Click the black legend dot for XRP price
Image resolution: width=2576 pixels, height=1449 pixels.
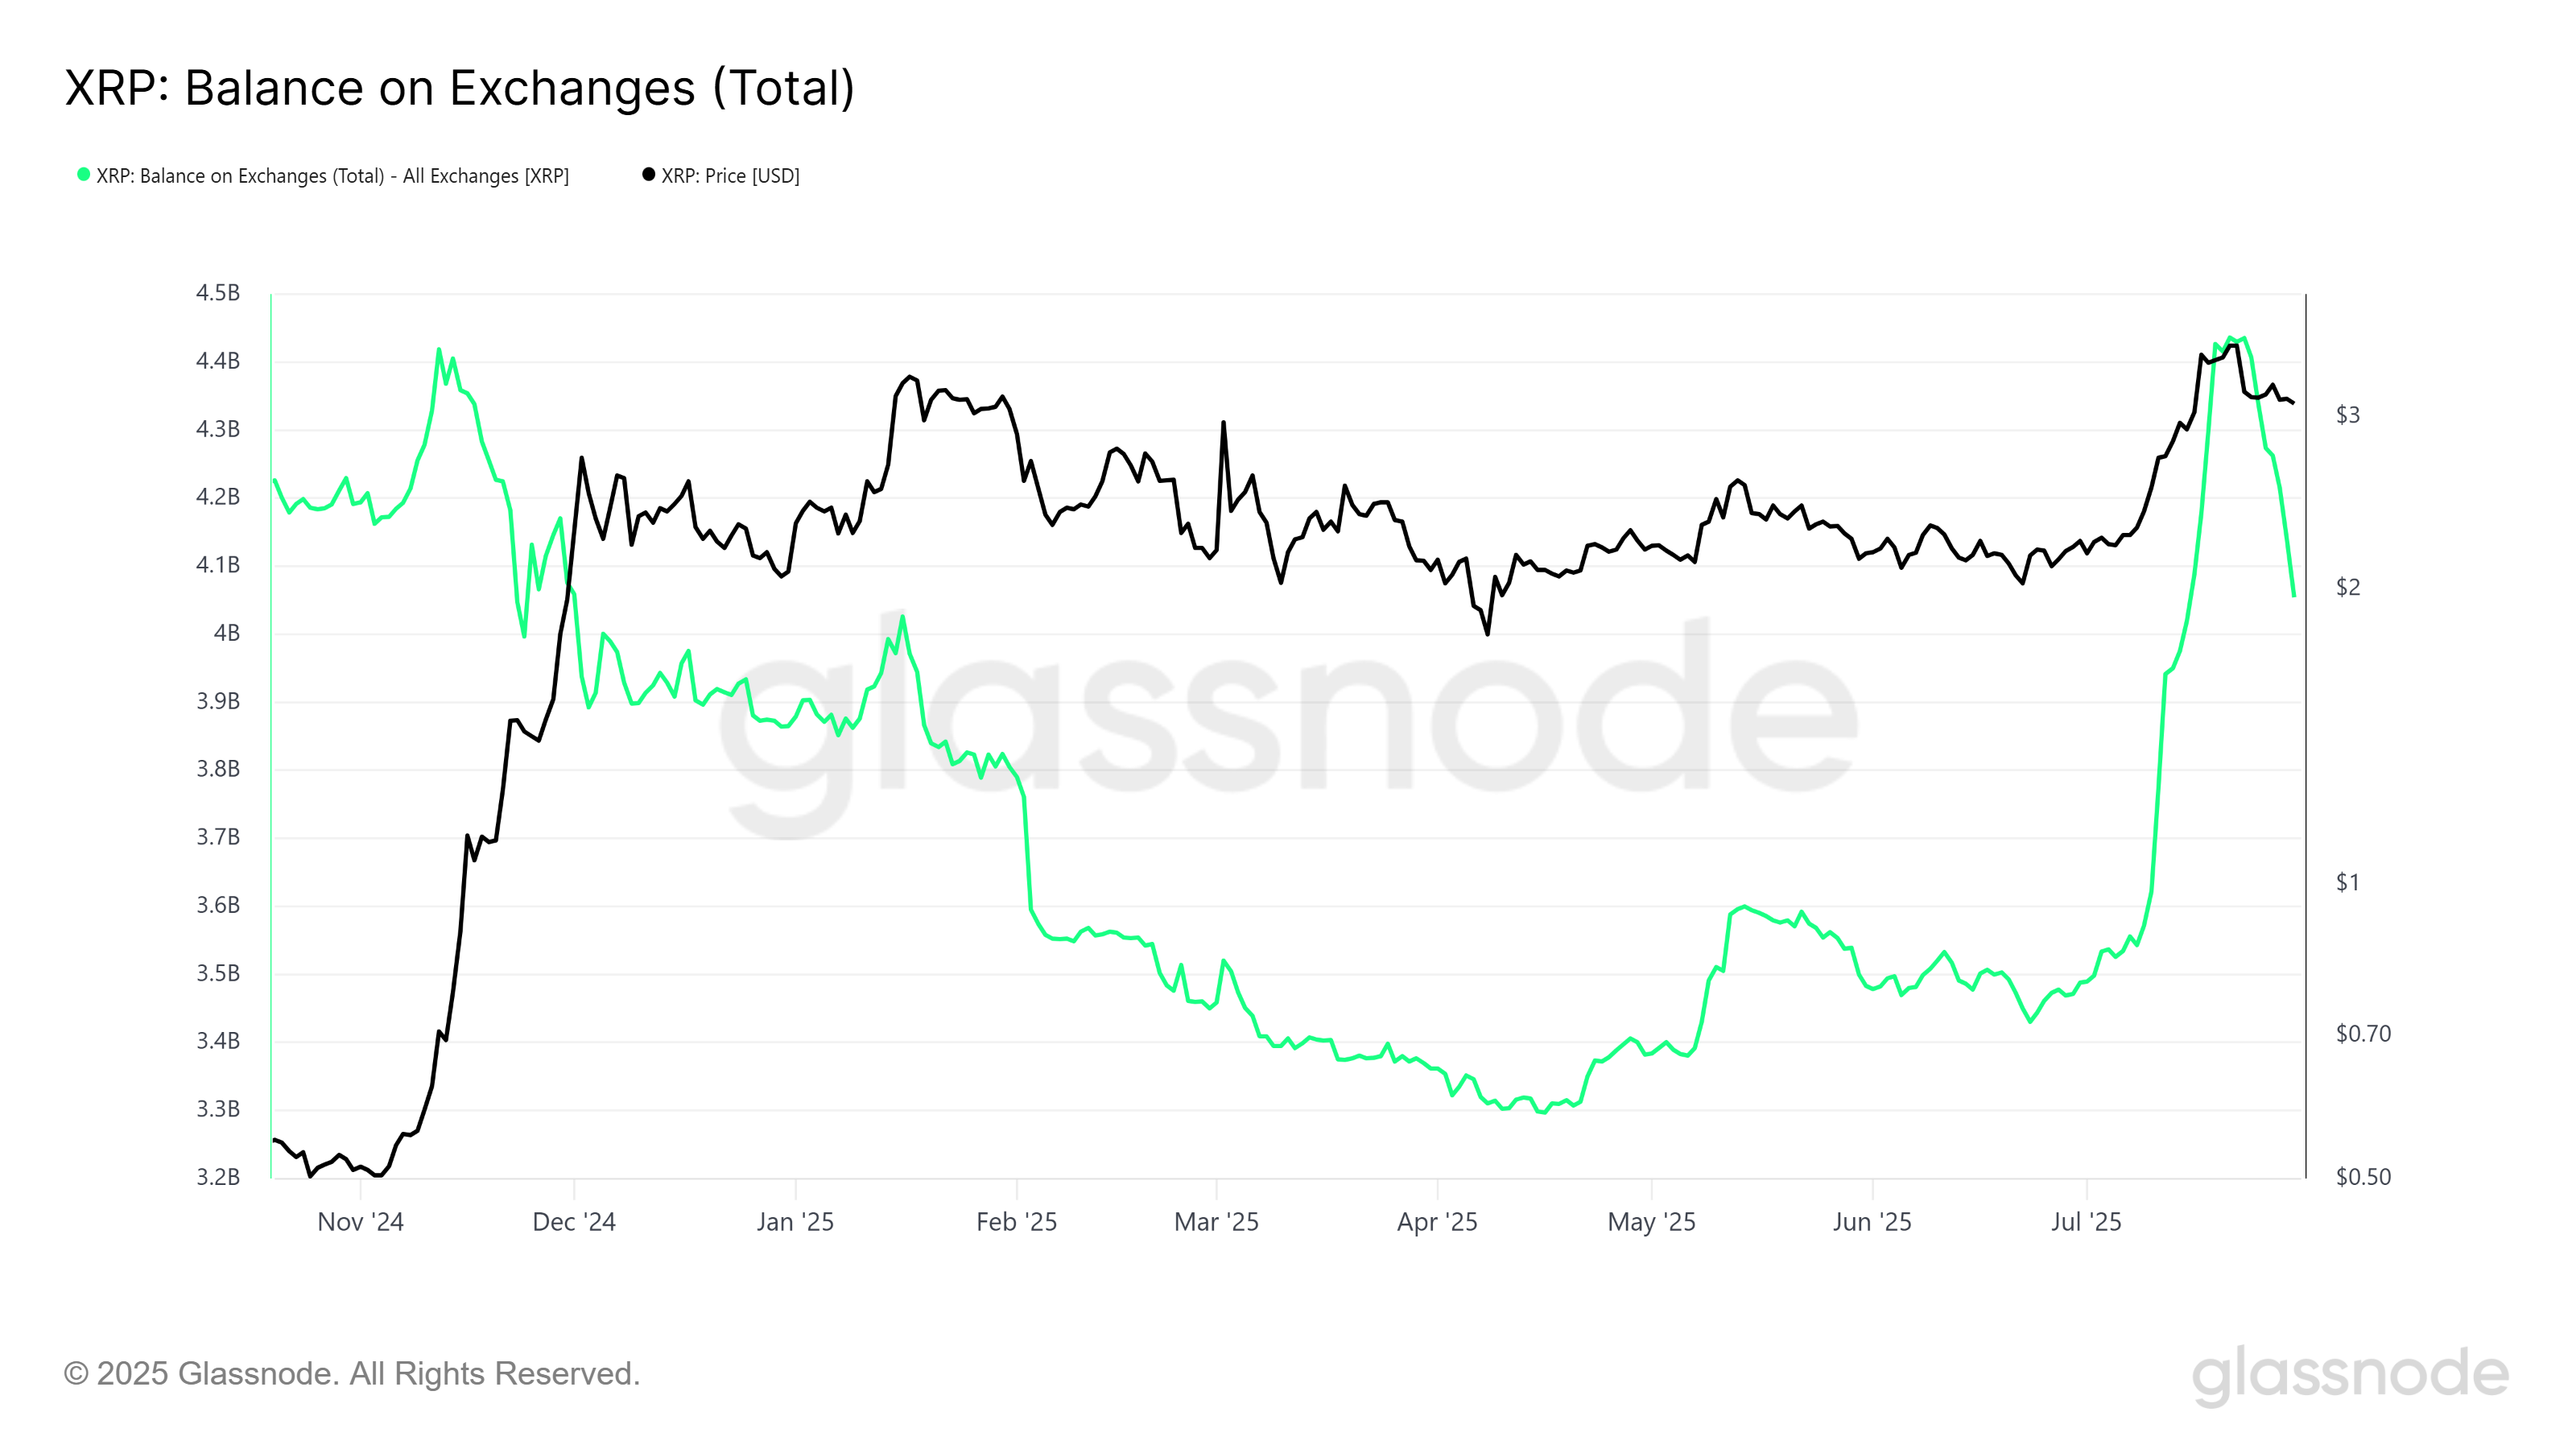pos(649,175)
